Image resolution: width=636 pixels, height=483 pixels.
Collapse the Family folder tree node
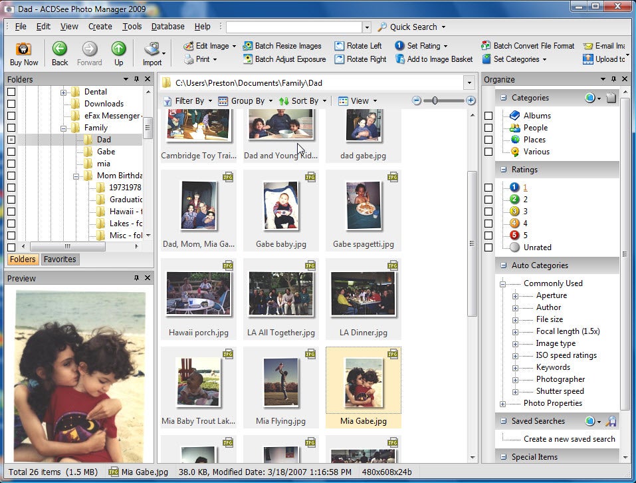coord(63,128)
